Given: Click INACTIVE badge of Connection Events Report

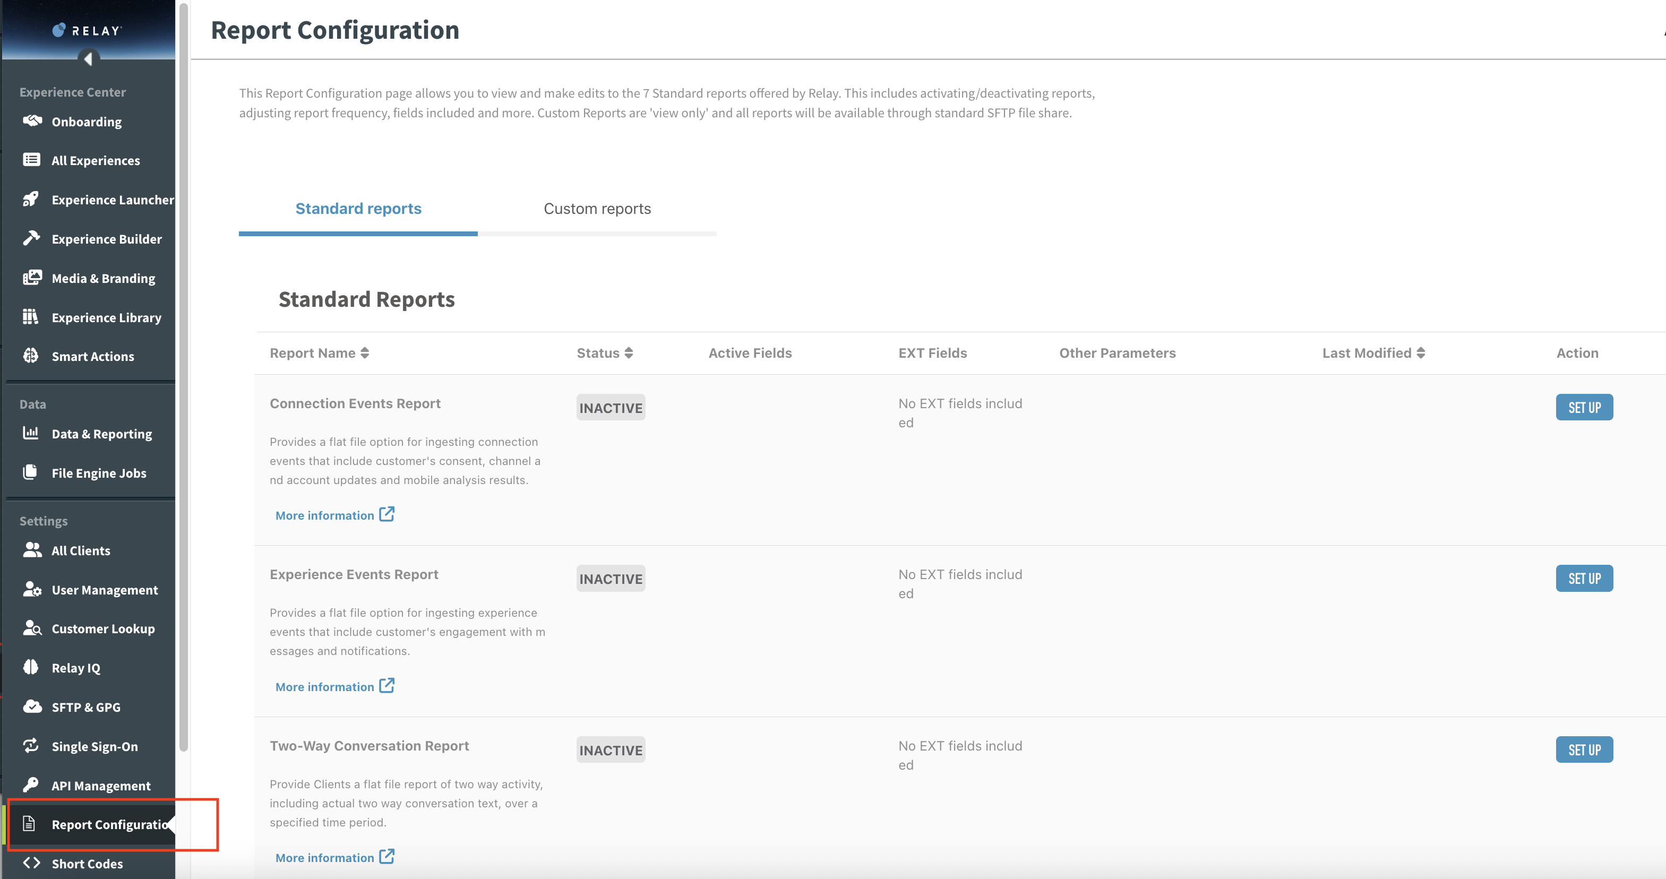Looking at the screenshot, I should (611, 408).
